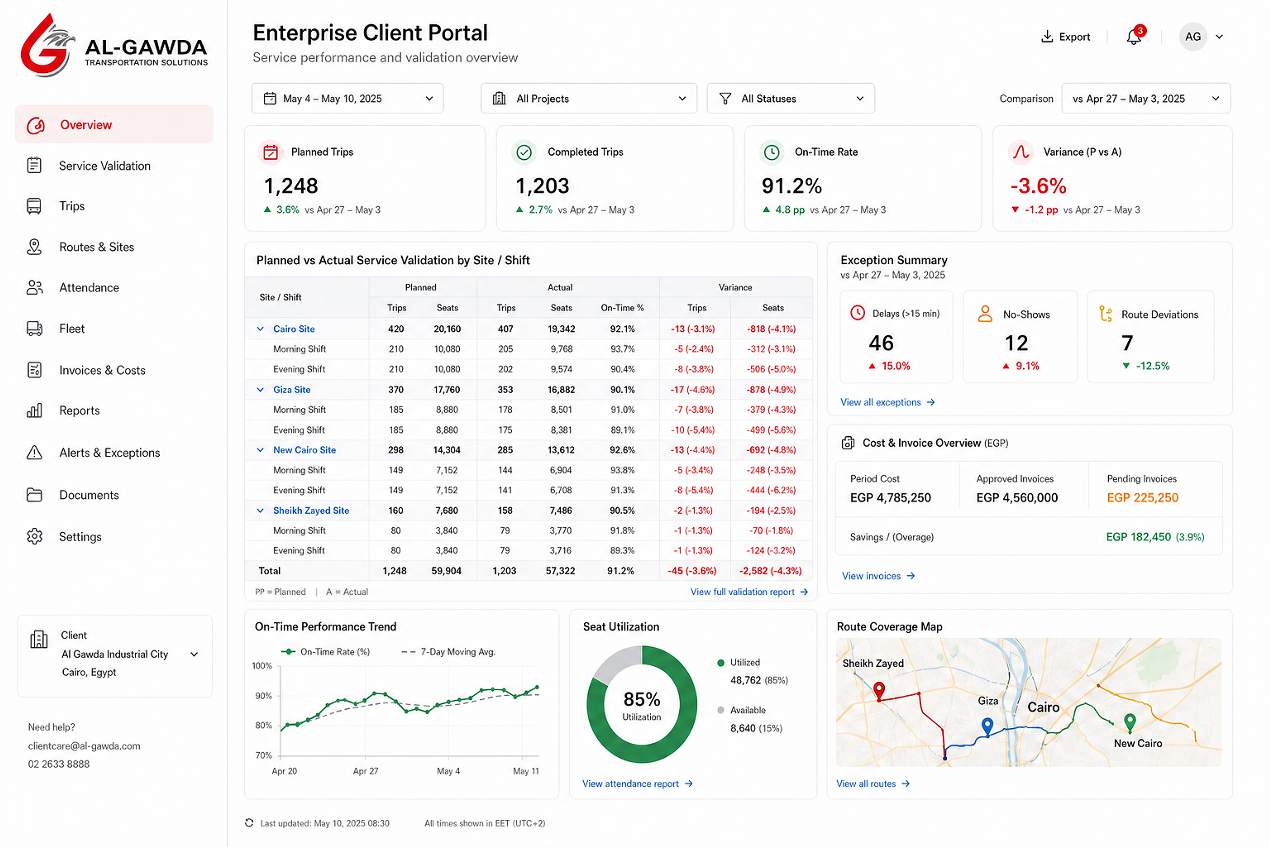The width and height of the screenshot is (1270, 847).
Task: Click the clientcare@al-gawda.com email
Action: (84, 745)
